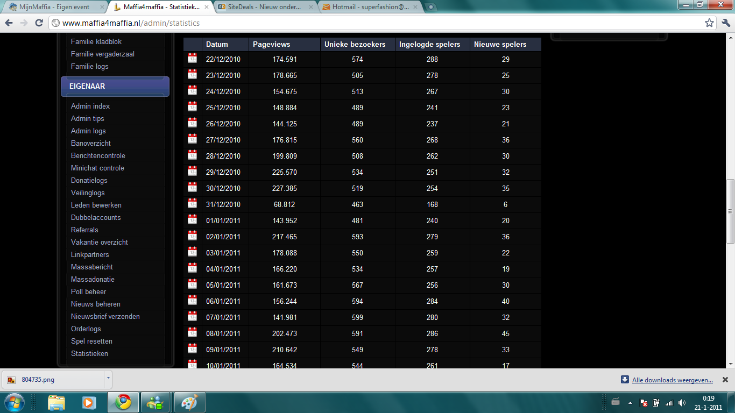The height and width of the screenshot is (413, 735).
Task: Open Windows Explorer folder in taskbar
Action: coord(56,402)
